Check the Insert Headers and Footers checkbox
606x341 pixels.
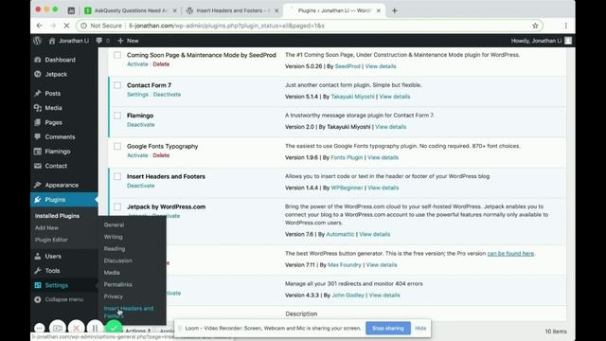point(117,176)
